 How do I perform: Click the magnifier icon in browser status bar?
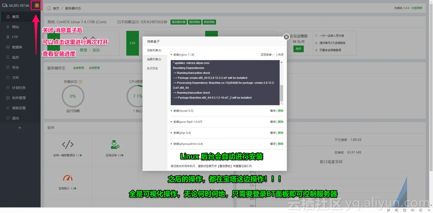coord(429,210)
